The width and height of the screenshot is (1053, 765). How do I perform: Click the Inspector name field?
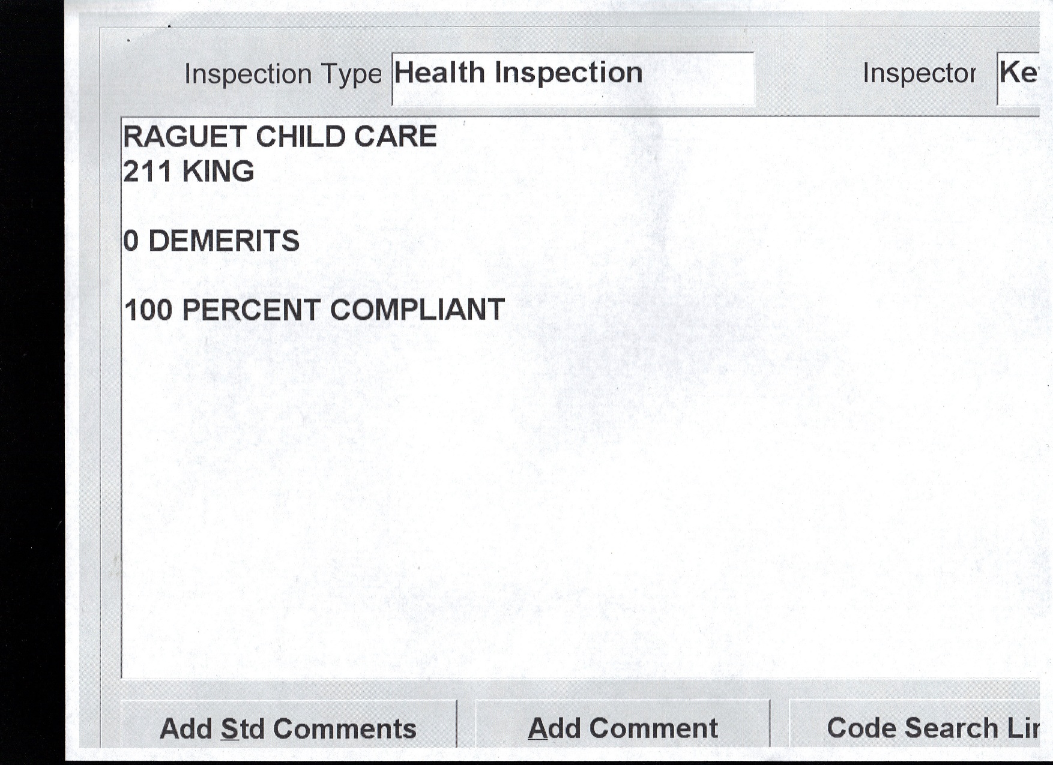point(1018,79)
